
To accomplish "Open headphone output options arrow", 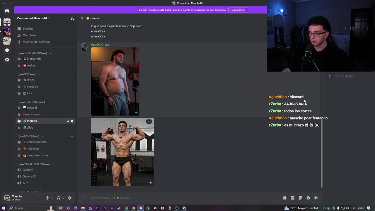I will pos(63,198).
